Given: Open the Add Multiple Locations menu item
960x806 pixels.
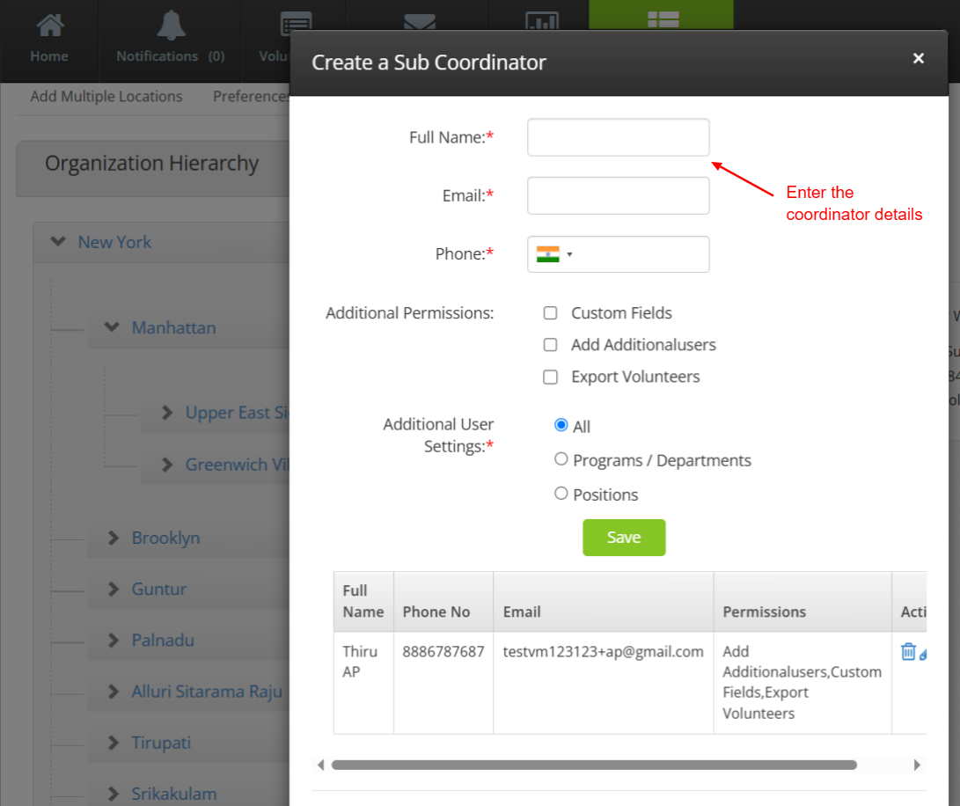Looking at the screenshot, I should [x=106, y=97].
